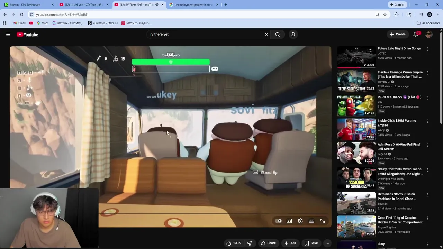443x249 pixels.
Task: Open Ukrainians Storm Russian Positions title link
Action: click(x=397, y=196)
